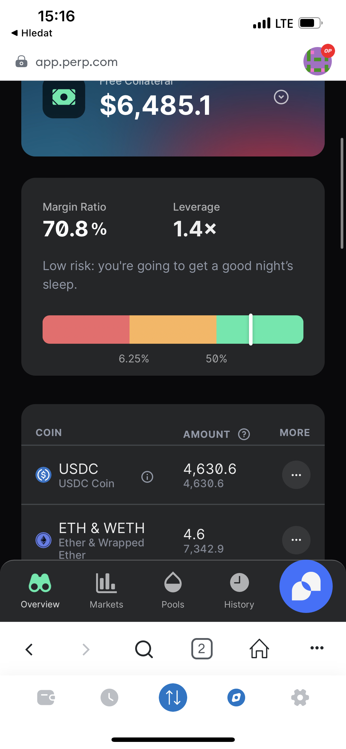Viewport: 346px width, 749px height.
Task: Click the margin ratio bar marker
Action: point(250,330)
